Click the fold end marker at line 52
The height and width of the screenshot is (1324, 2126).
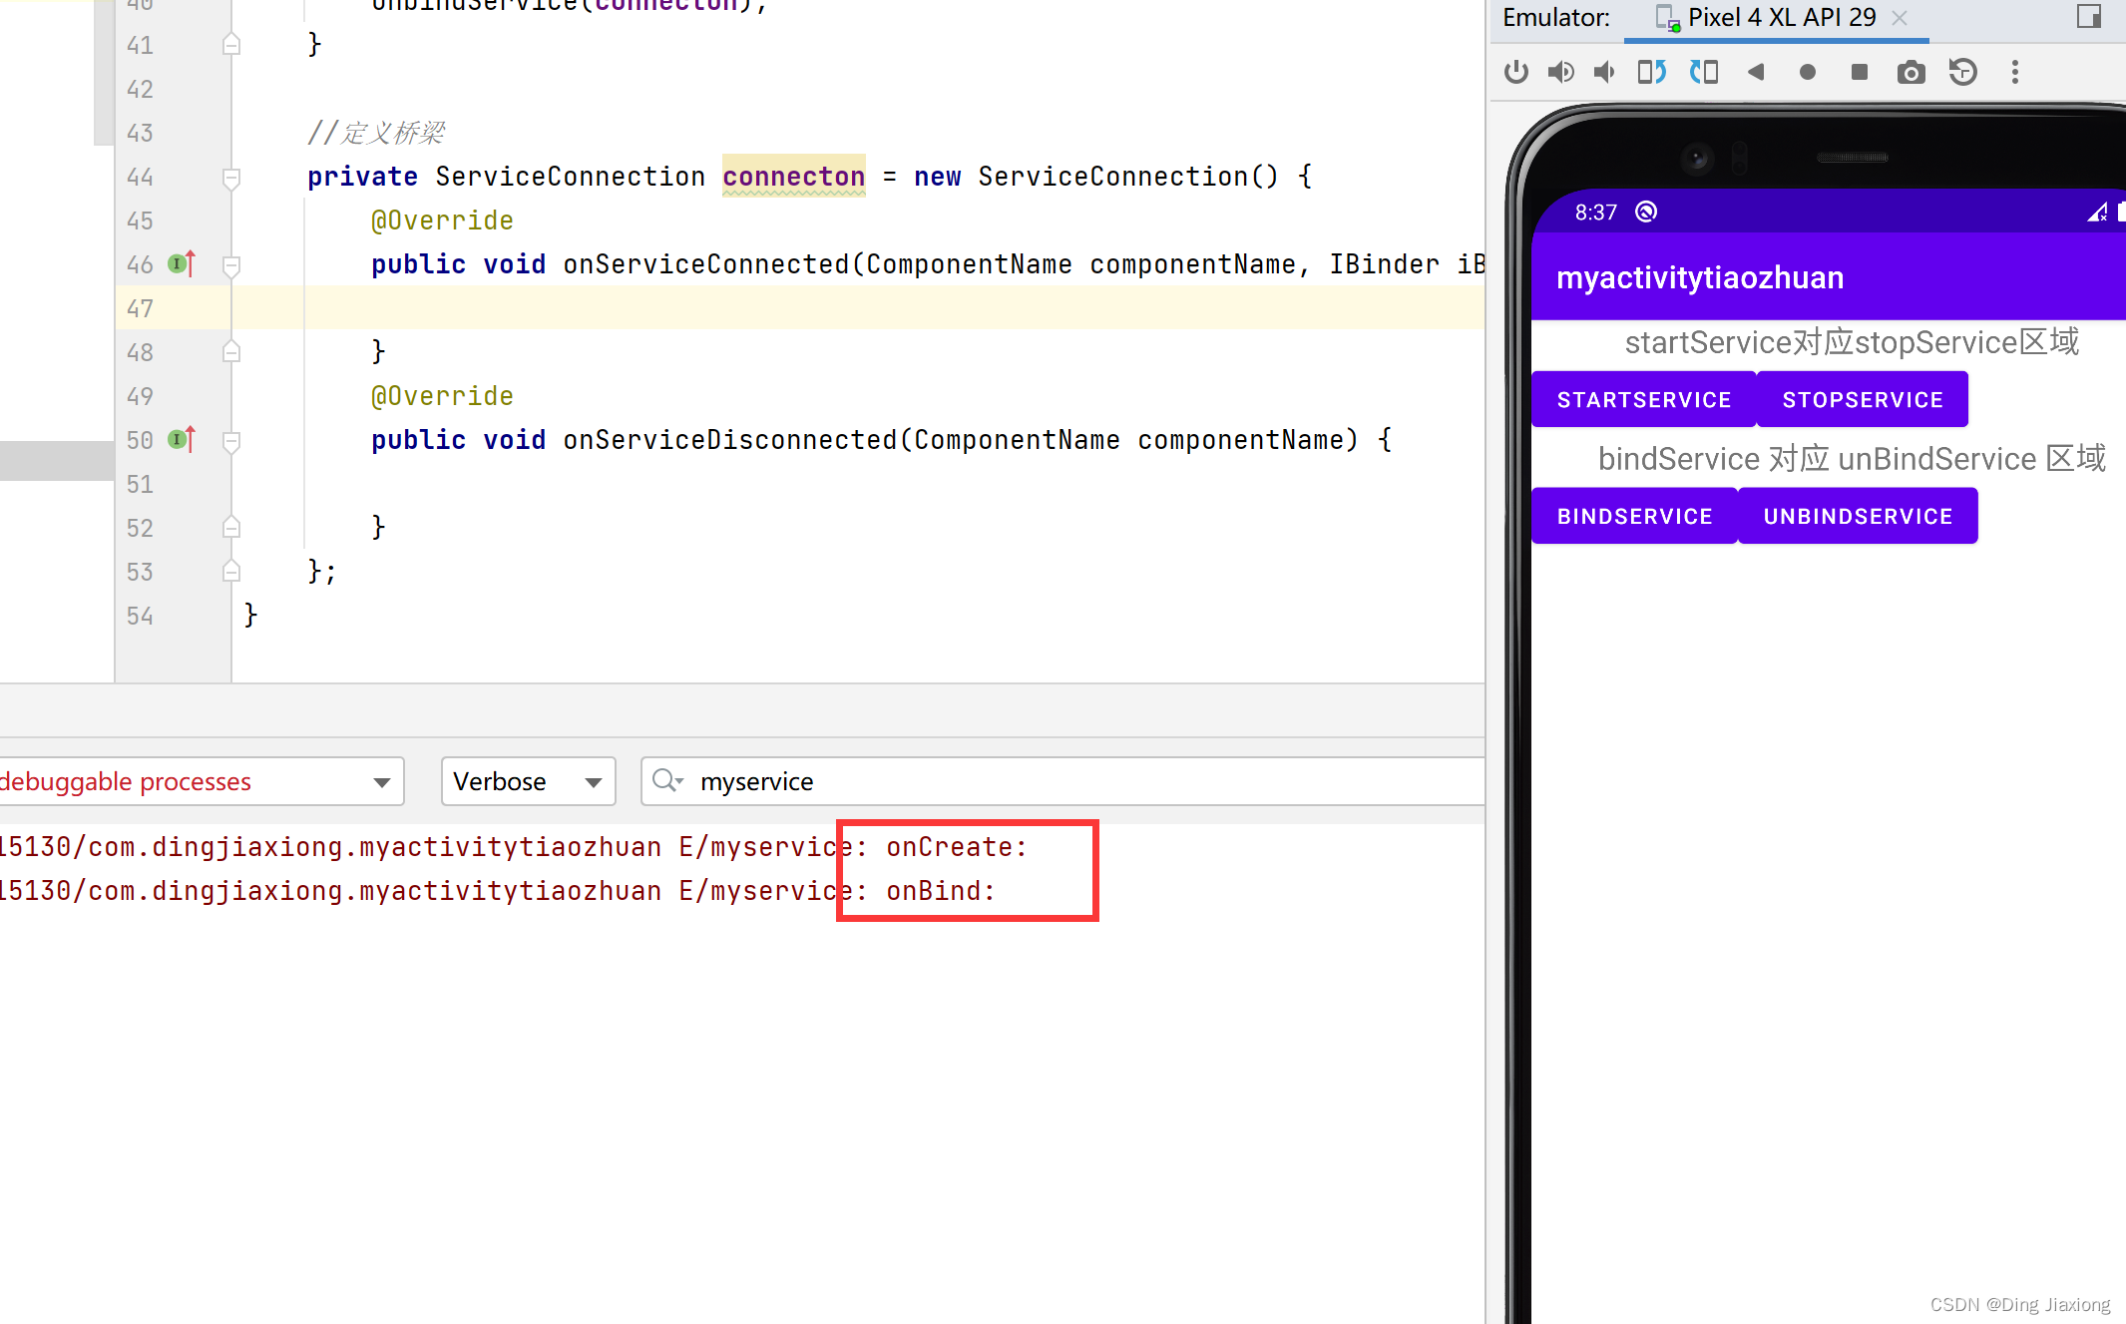[231, 527]
